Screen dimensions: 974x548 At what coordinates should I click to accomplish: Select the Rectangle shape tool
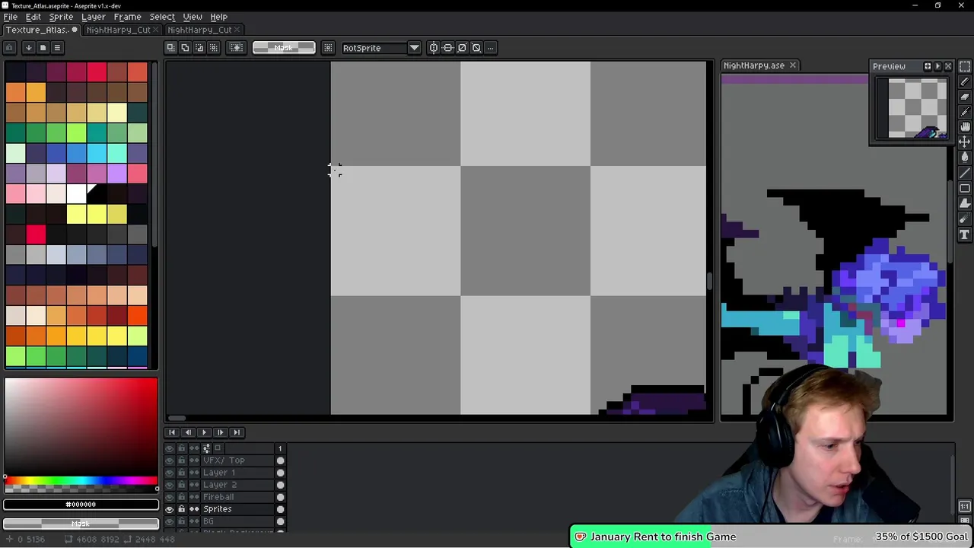coord(965,189)
